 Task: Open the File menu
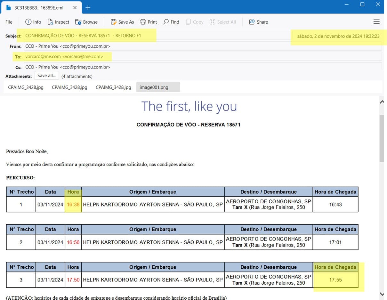pos(9,22)
